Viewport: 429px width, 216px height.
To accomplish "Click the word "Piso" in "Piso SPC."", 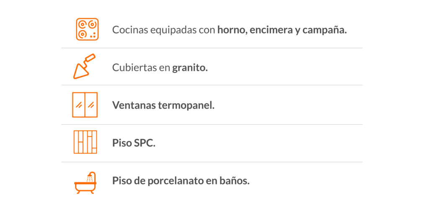I will 122,143.
